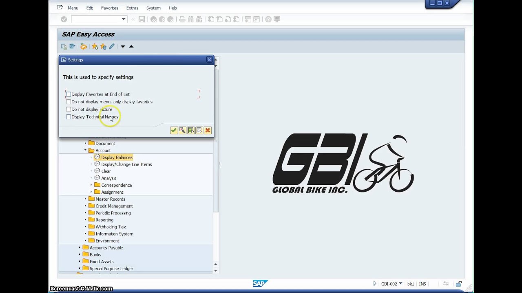Viewport: 522px width, 293px height.
Task: Open the transaction command field dropdown
Action: pos(124,19)
